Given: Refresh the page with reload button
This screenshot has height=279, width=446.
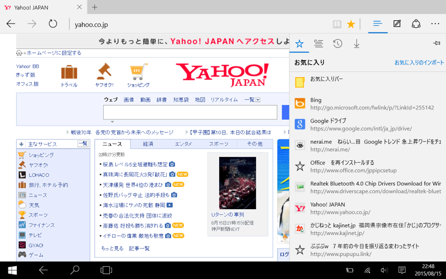Looking at the screenshot, I should tap(53, 24).
